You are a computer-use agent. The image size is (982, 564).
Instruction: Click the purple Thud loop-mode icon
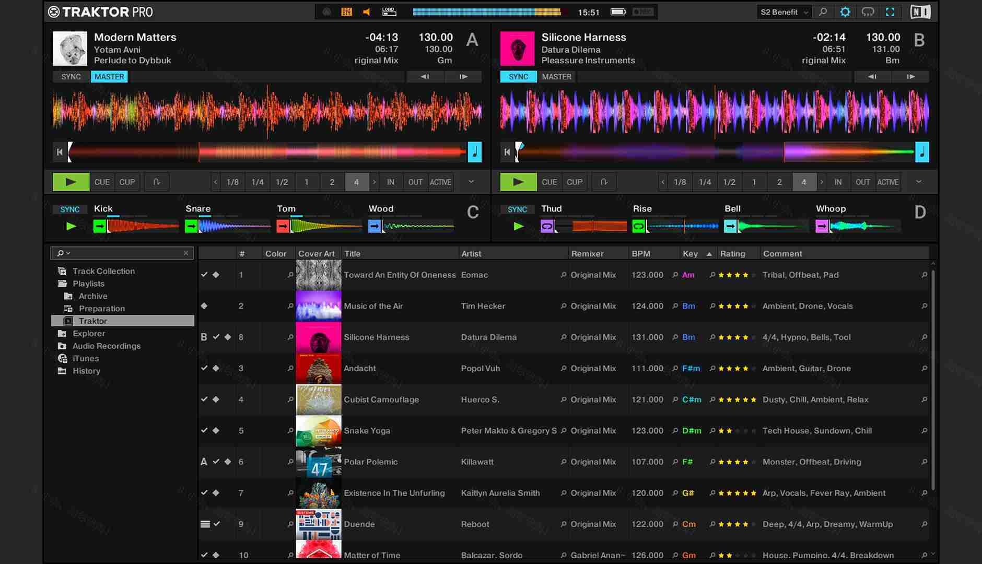[547, 226]
